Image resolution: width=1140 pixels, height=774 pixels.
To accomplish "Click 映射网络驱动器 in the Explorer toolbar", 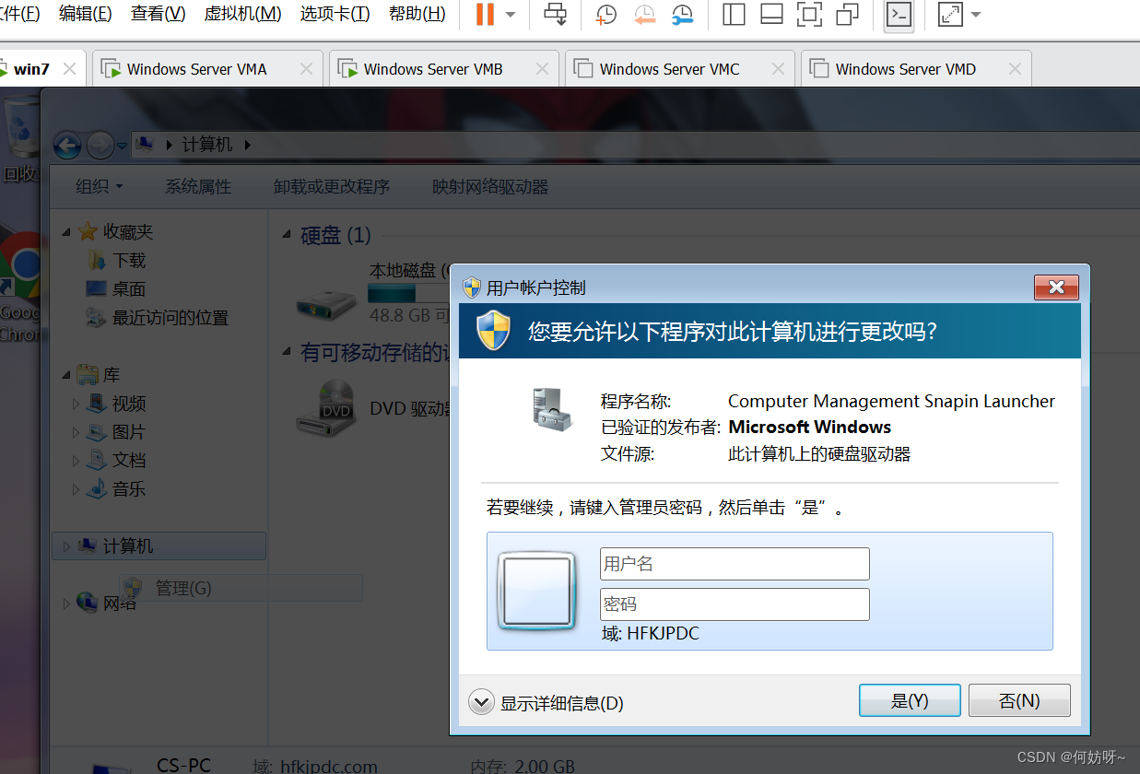I will (490, 187).
